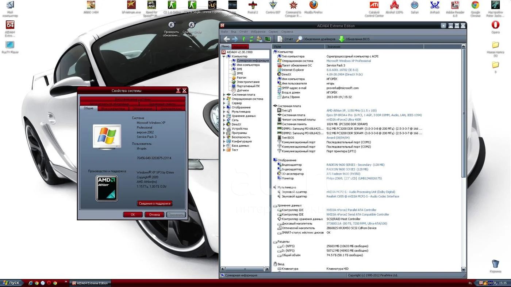Click the nVIDIA nForce2 Ultra 400R link
This screenshot has width=511, height=287.
(344, 119)
